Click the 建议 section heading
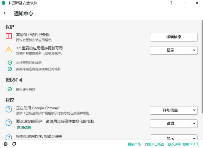The width and height of the screenshot is (203, 148). point(10,100)
